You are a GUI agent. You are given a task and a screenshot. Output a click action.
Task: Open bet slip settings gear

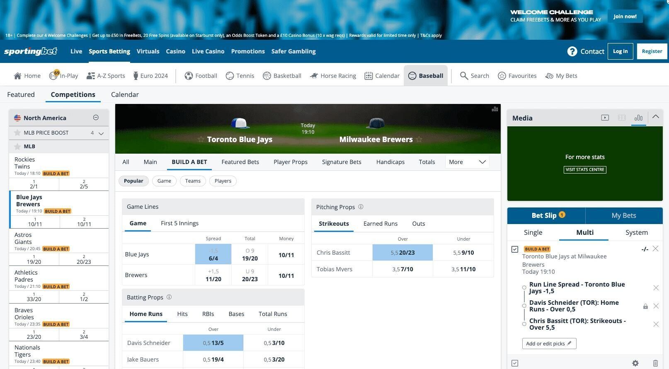tap(635, 363)
